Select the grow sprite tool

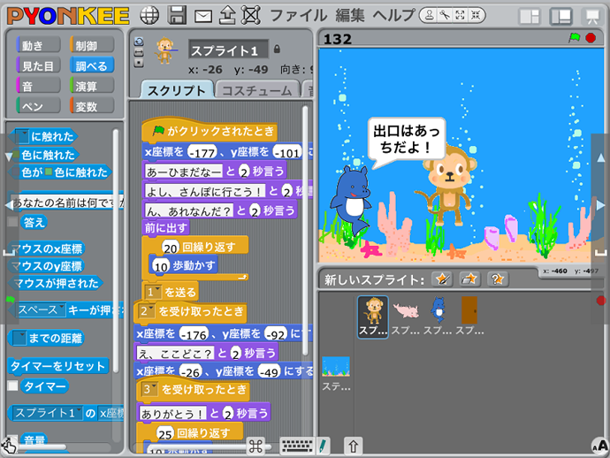pyautogui.click(x=460, y=15)
